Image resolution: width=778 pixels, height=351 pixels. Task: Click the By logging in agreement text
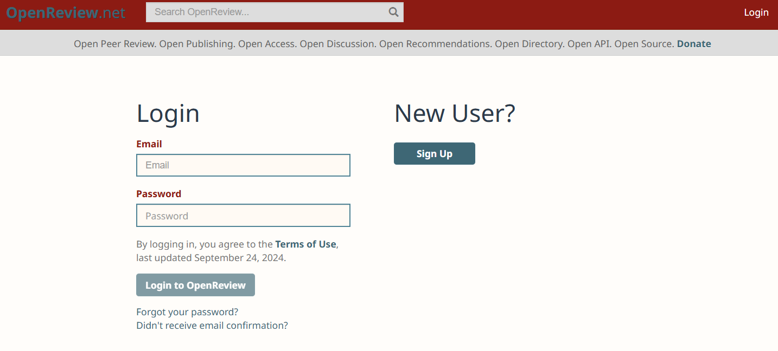click(x=205, y=244)
